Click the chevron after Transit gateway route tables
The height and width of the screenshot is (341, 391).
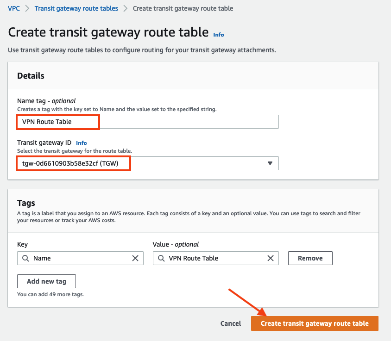pos(126,8)
